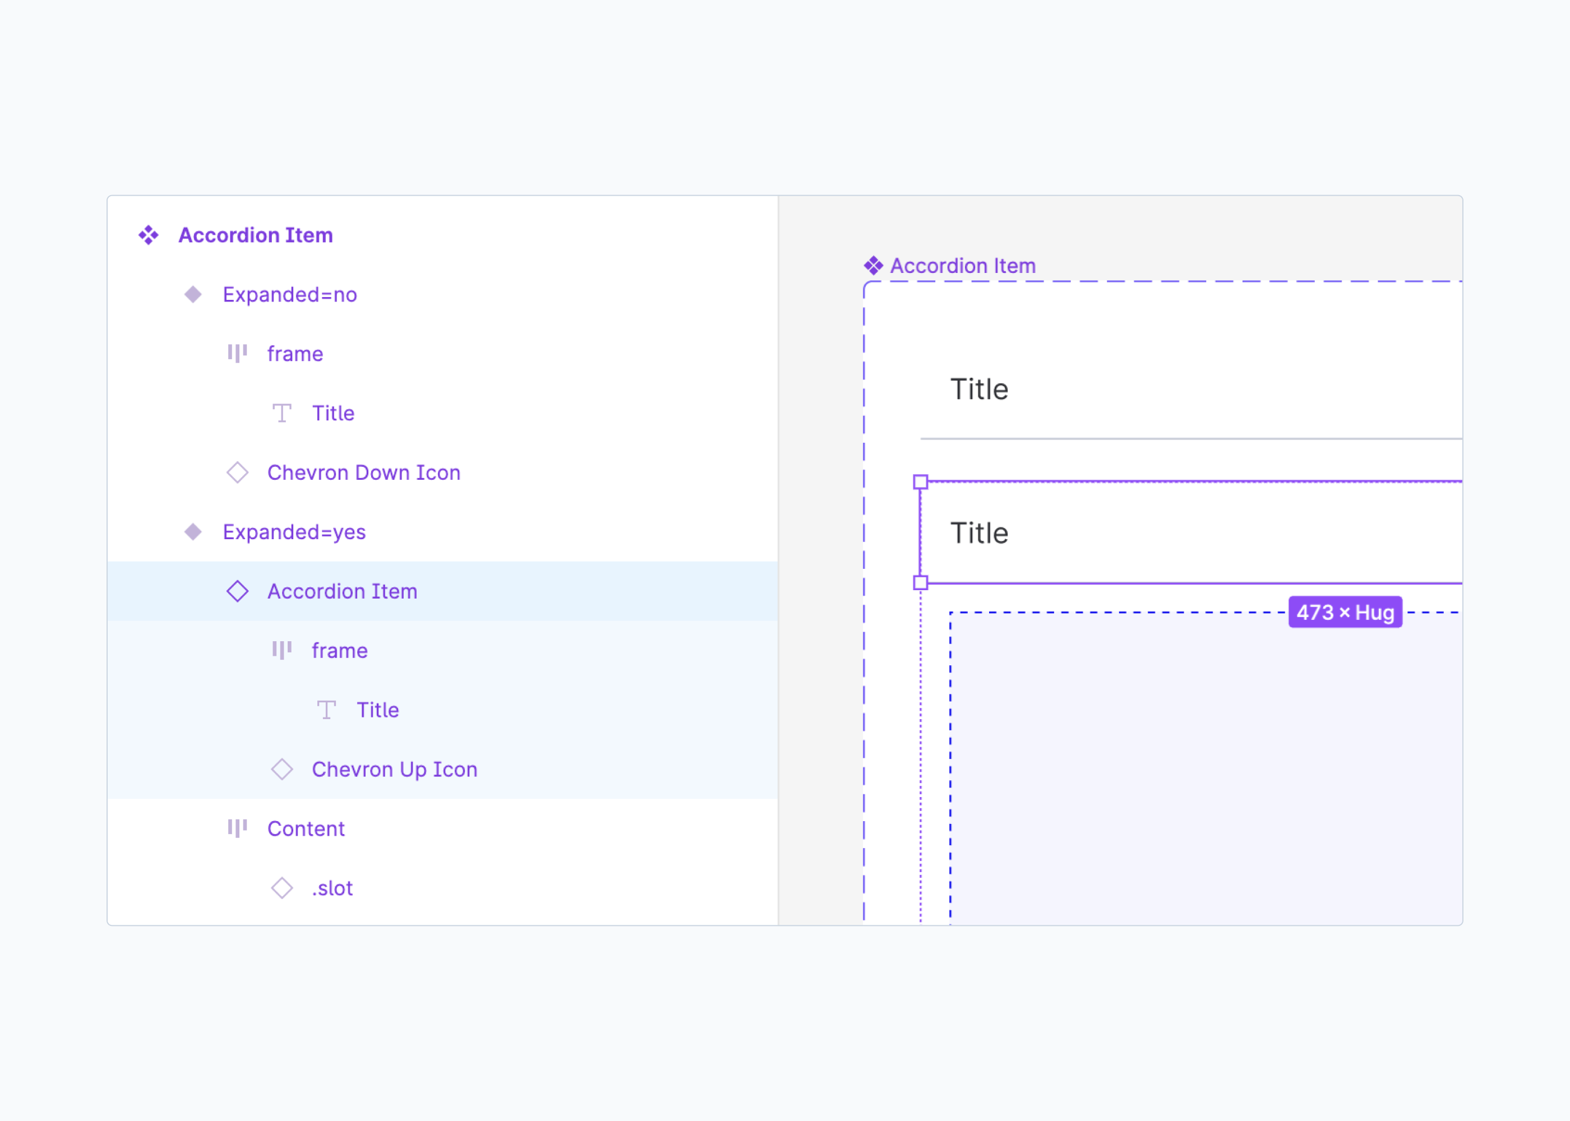
Task: Click the Expanded=yes variant diamond icon
Action: [193, 532]
